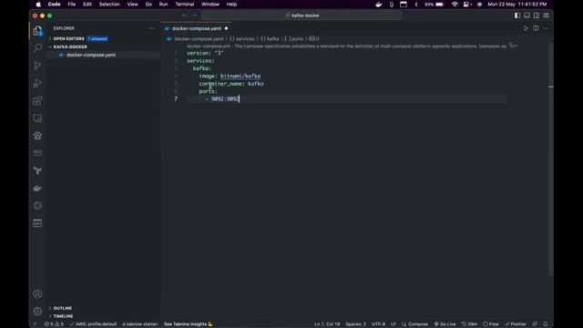Toggle Go Live server in status bar
The image size is (583, 328).
(x=445, y=324)
